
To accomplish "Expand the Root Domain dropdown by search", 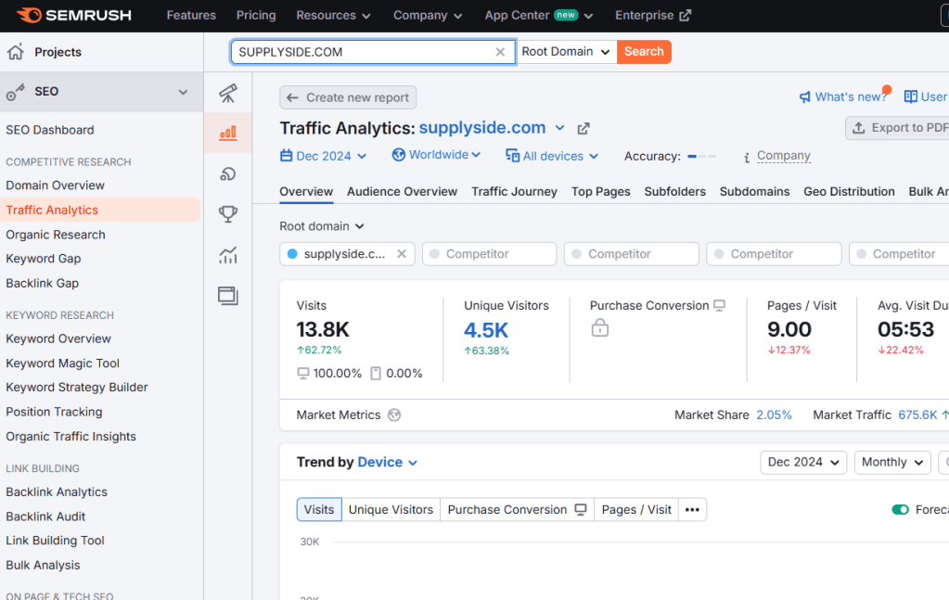I will click(566, 52).
